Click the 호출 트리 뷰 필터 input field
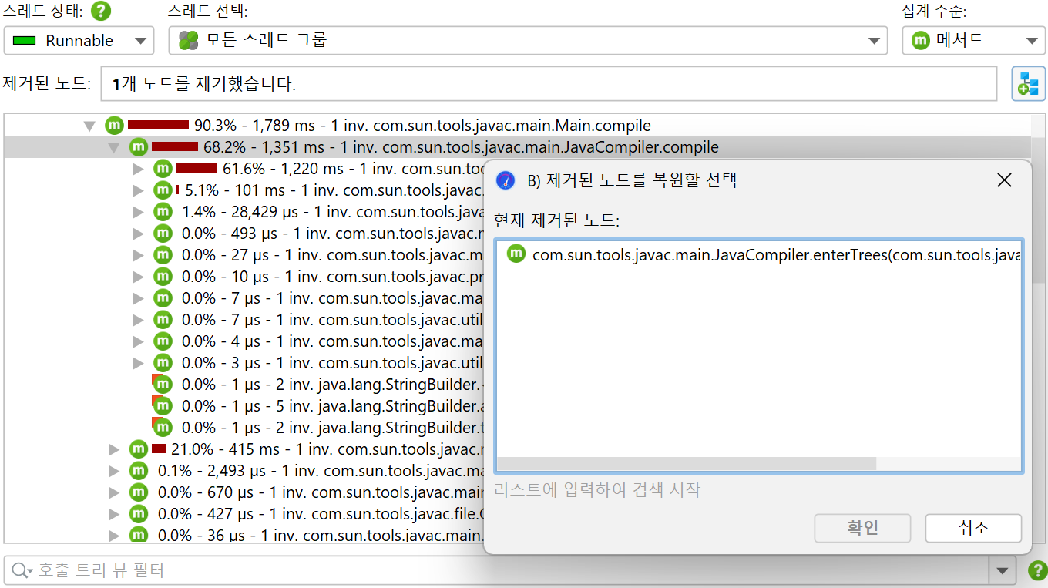The height and width of the screenshot is (588, 1048). click(x=512, y=571)
